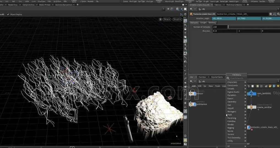280x148 pixels.
Task: Select the create_emitter node icon
Action: [252, 107]
